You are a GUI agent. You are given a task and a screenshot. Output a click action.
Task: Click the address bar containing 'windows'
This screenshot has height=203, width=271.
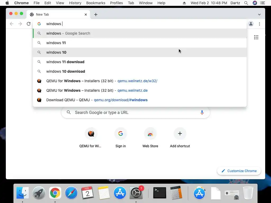click(x=140, y=24)
